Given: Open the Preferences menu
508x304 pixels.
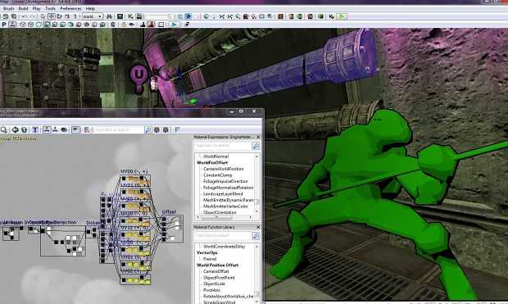Looking at the screenshot, I should click(x=70, y=8).
